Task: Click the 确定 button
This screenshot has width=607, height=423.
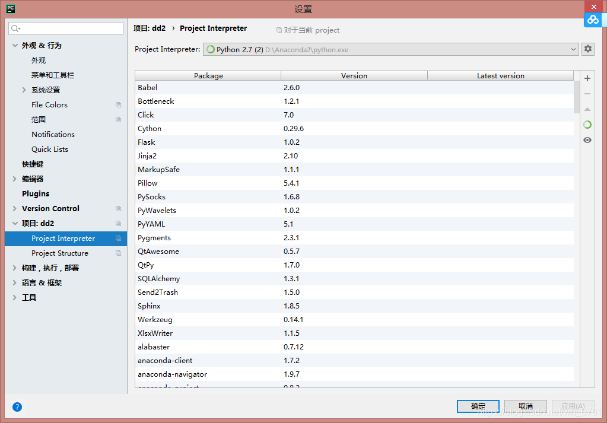Action: coord(478,406)
